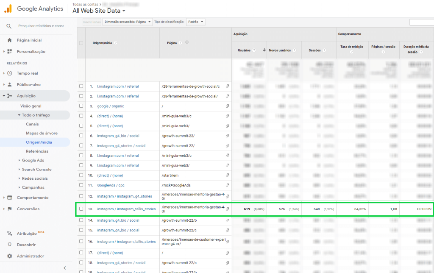Open Visão geral under Aquisição

tap(31, 106)
